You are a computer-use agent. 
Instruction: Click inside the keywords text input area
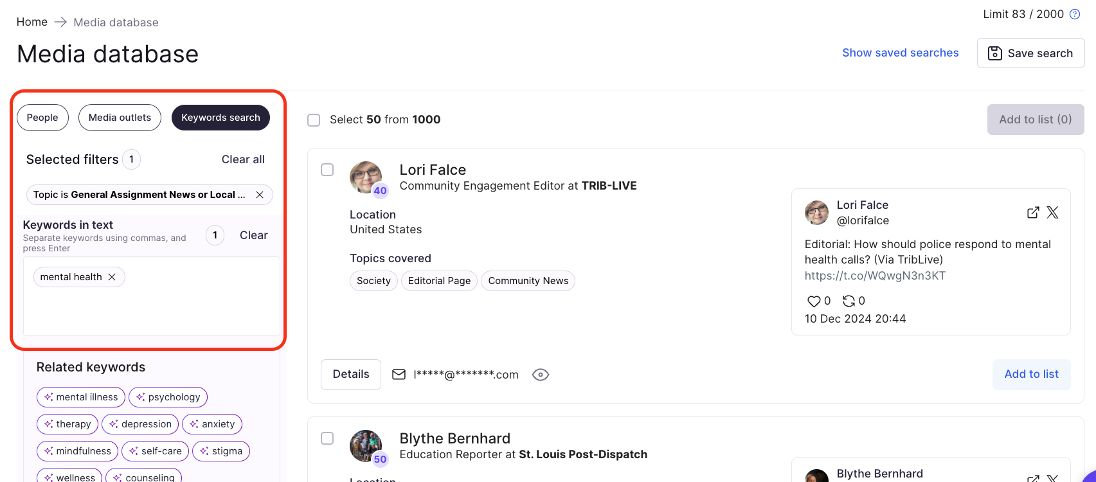click(152, 308)
